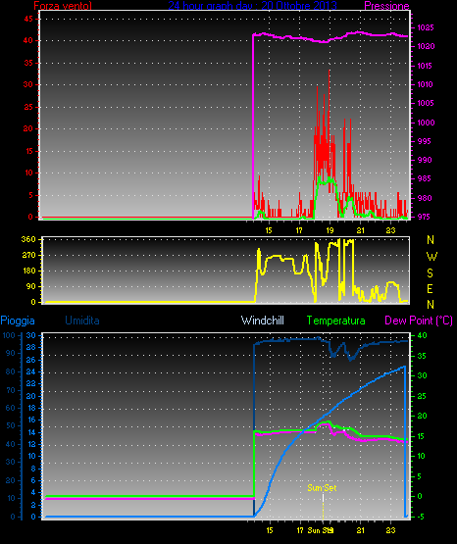
Task: Click the compass letter S beside the direction graph
Action: (x=430, y=273)
